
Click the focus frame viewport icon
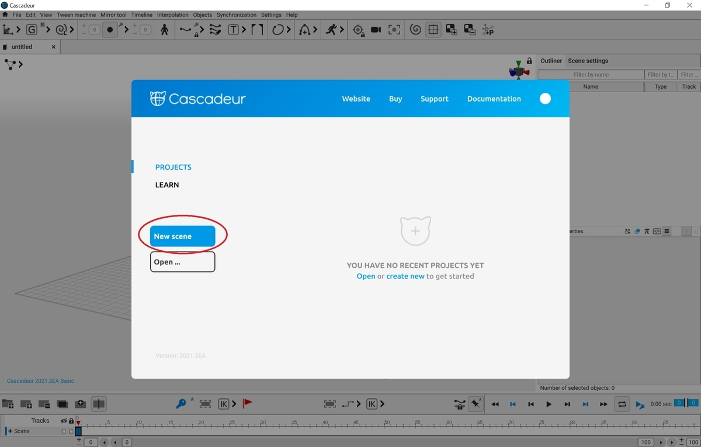click(x=394, y=29)
